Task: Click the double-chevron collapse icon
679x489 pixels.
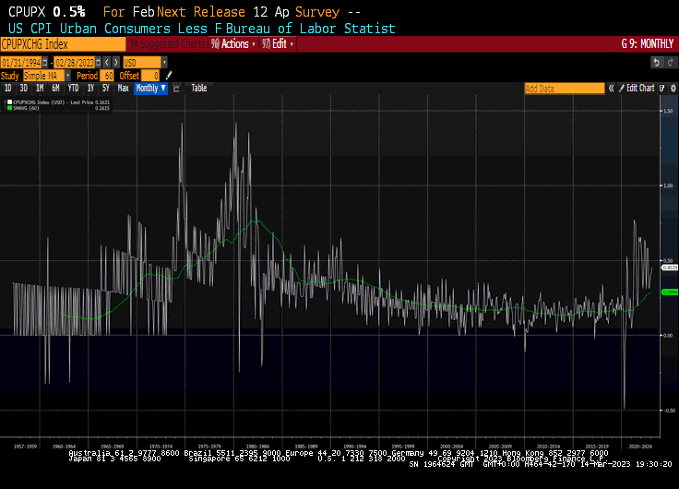Action: [x=610, y=89]
